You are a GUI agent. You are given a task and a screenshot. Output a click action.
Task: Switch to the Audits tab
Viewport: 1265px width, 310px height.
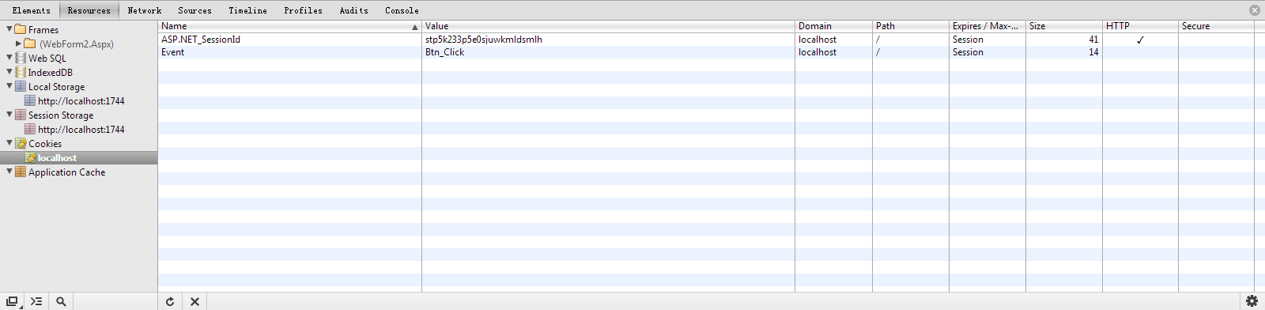coord(353,10)
